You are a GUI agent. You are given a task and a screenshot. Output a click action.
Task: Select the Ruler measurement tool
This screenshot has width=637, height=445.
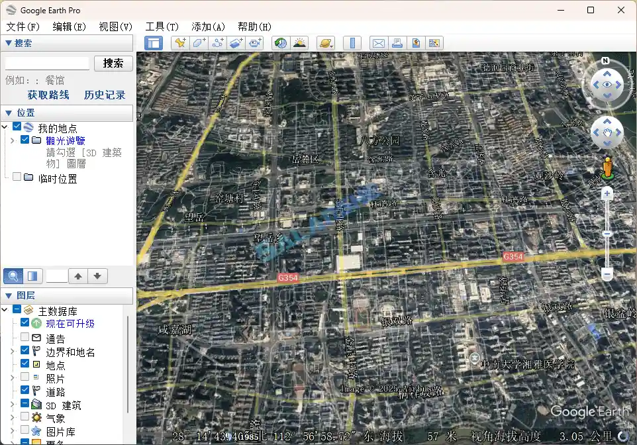coord(352,42)
